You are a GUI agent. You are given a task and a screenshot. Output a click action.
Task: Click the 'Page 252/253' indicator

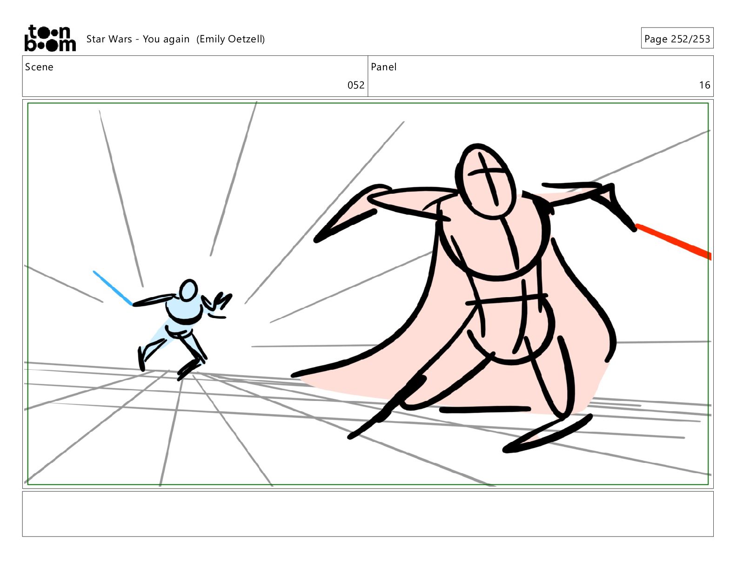click(x=677, y=39)
